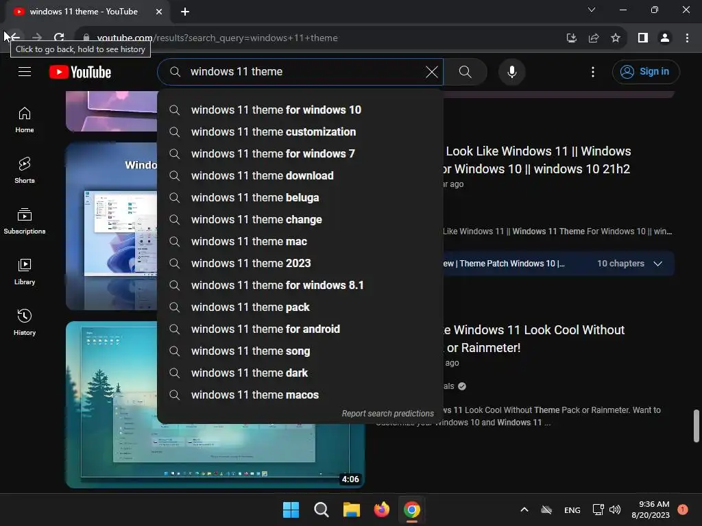This screenshot has height=526, width=702.
Task: Click the install app icon in address bar
Action: point(572,38)
